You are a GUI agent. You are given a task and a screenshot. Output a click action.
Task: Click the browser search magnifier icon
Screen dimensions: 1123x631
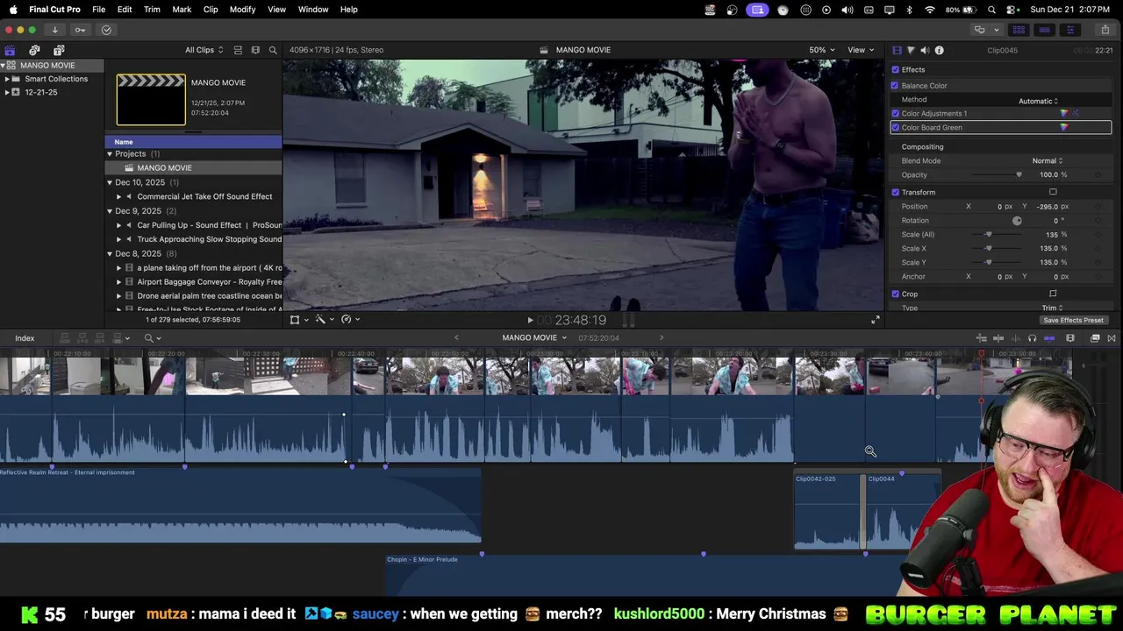(x=273, y=50)
